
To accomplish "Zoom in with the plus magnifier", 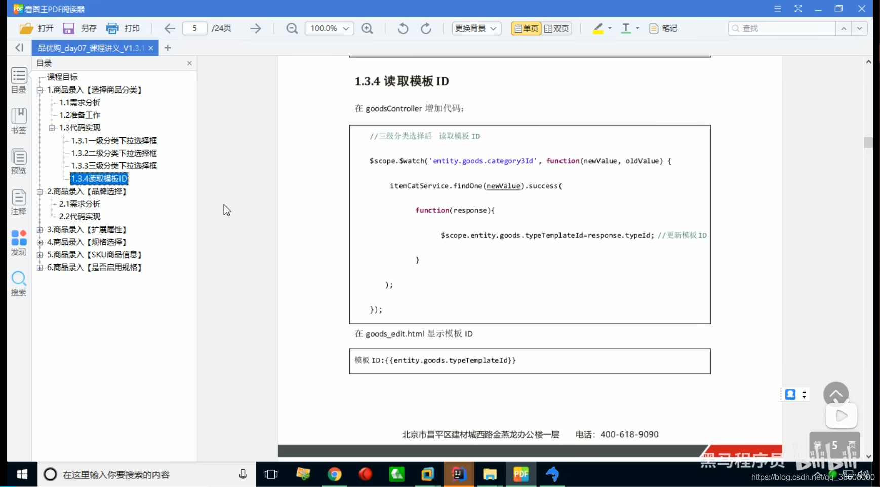I will click(x=367, y=28).
